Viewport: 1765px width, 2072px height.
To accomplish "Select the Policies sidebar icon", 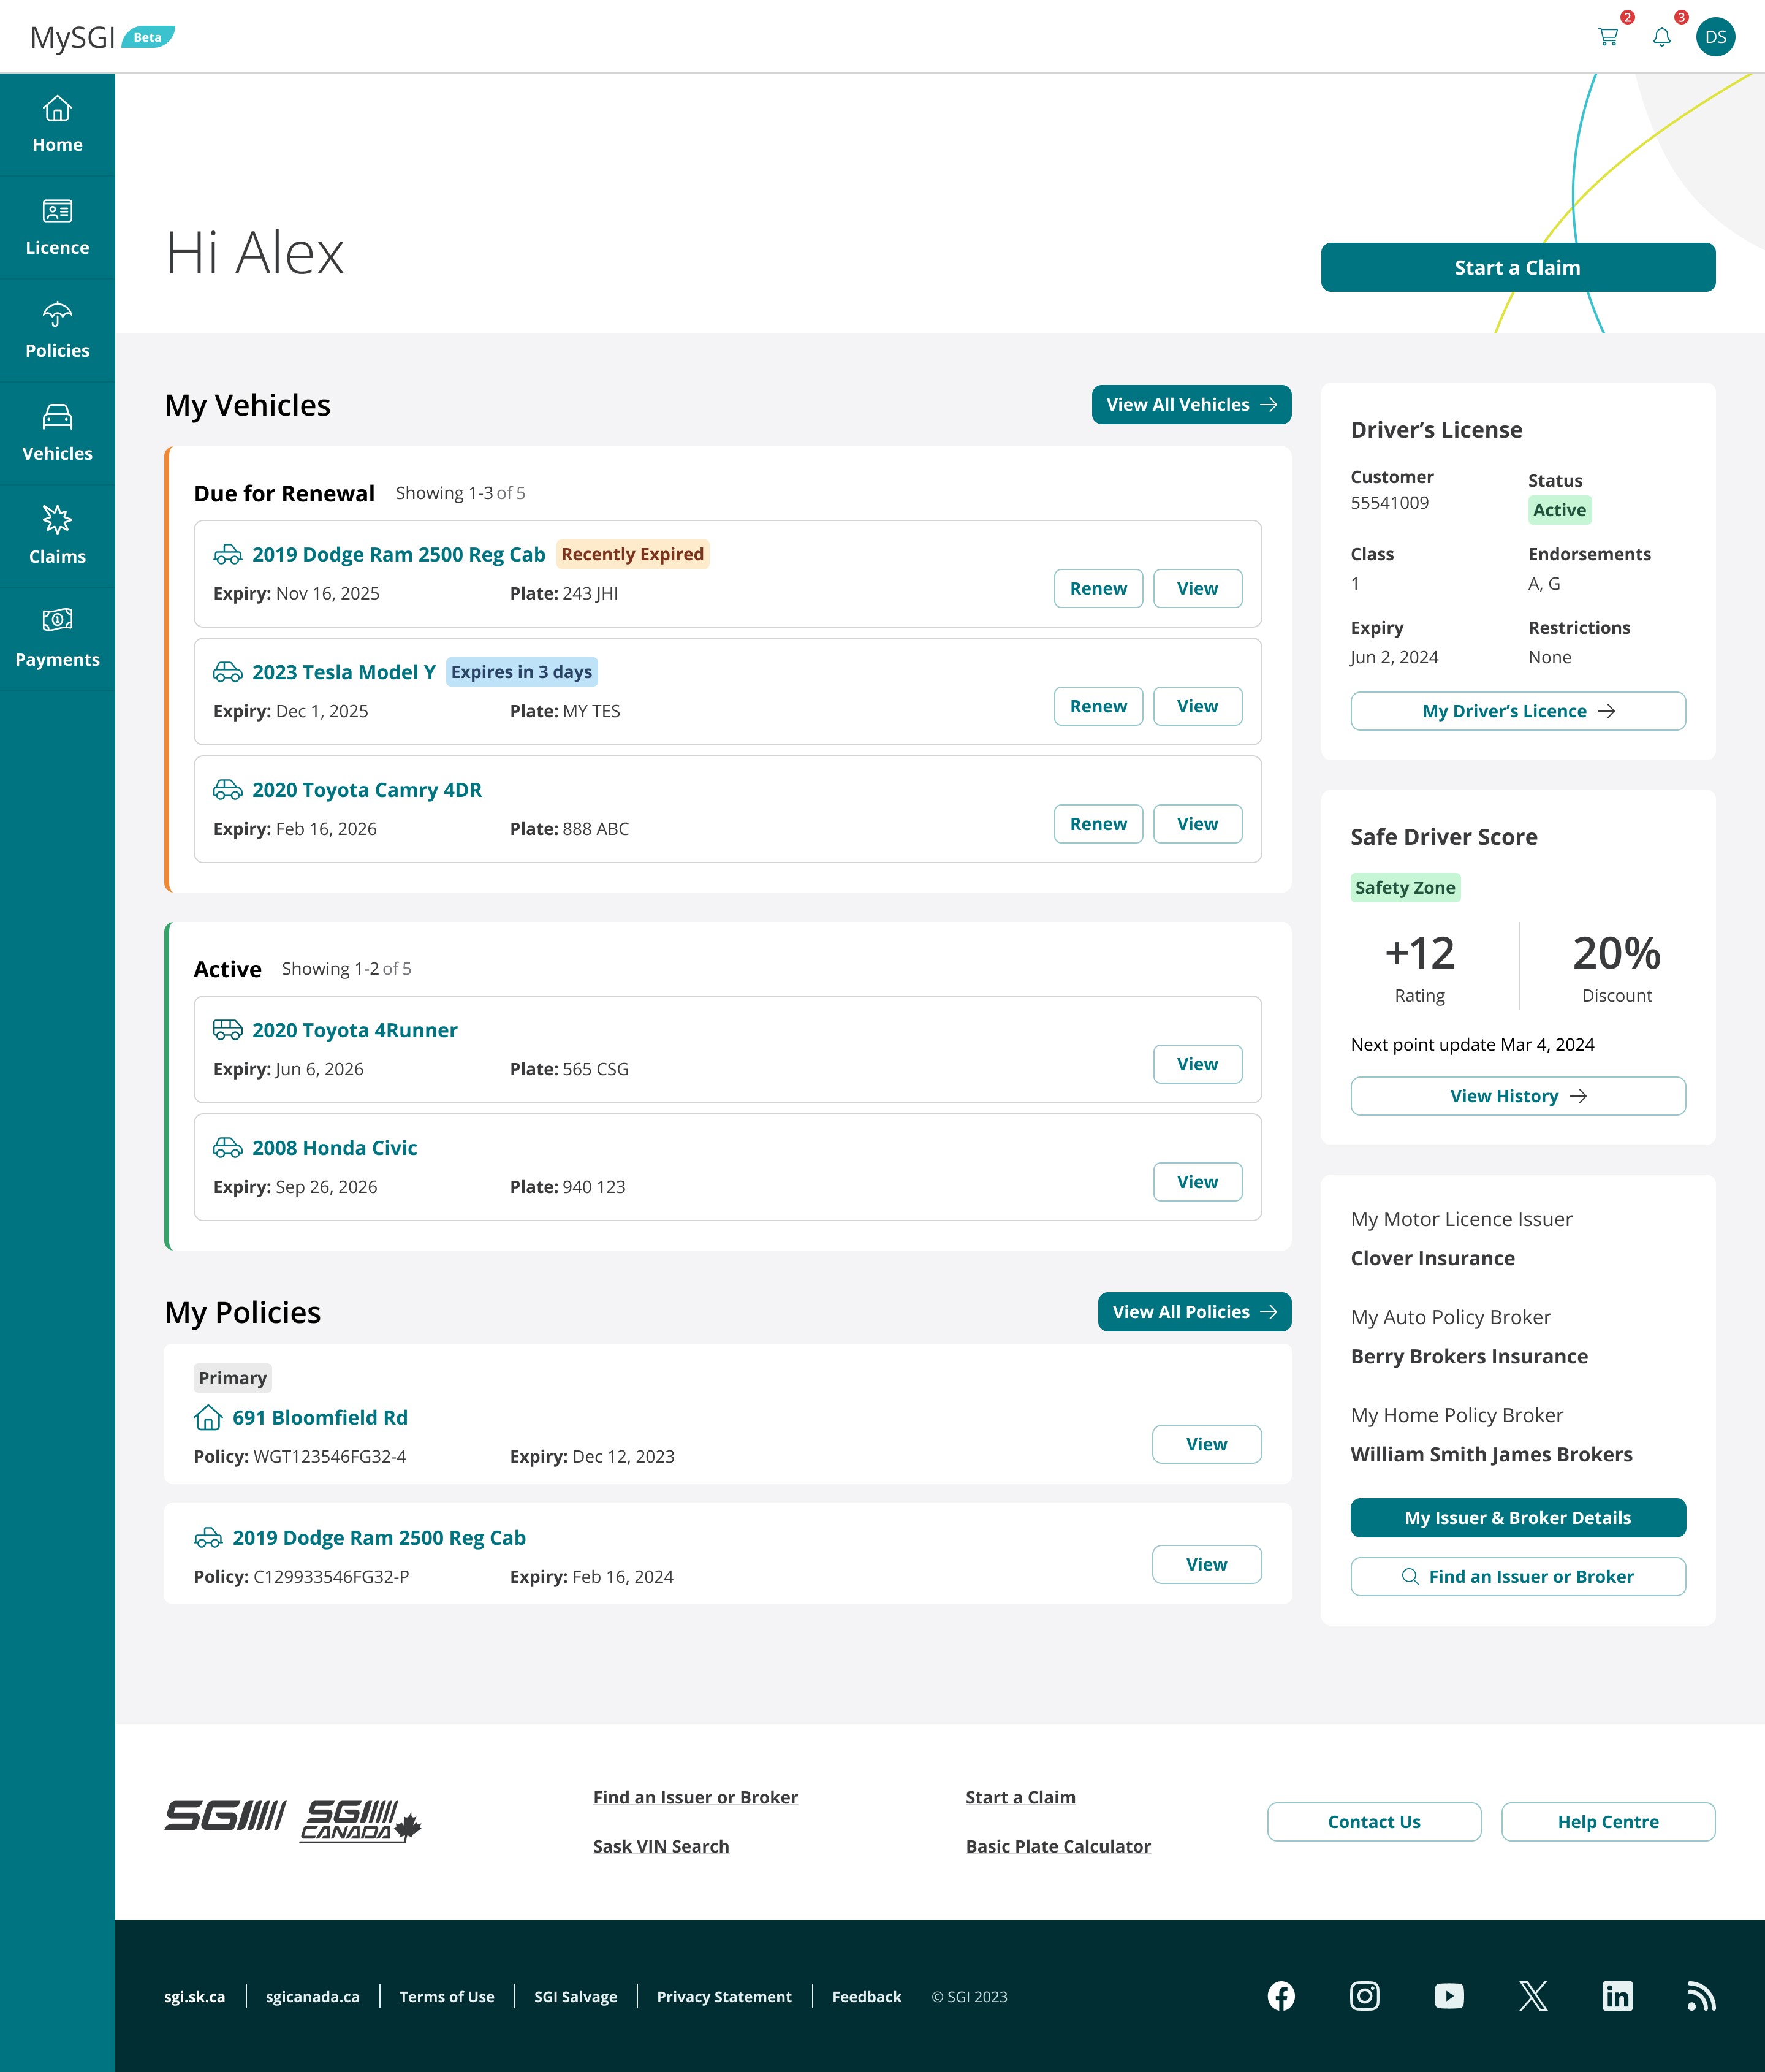I will 57,329.
